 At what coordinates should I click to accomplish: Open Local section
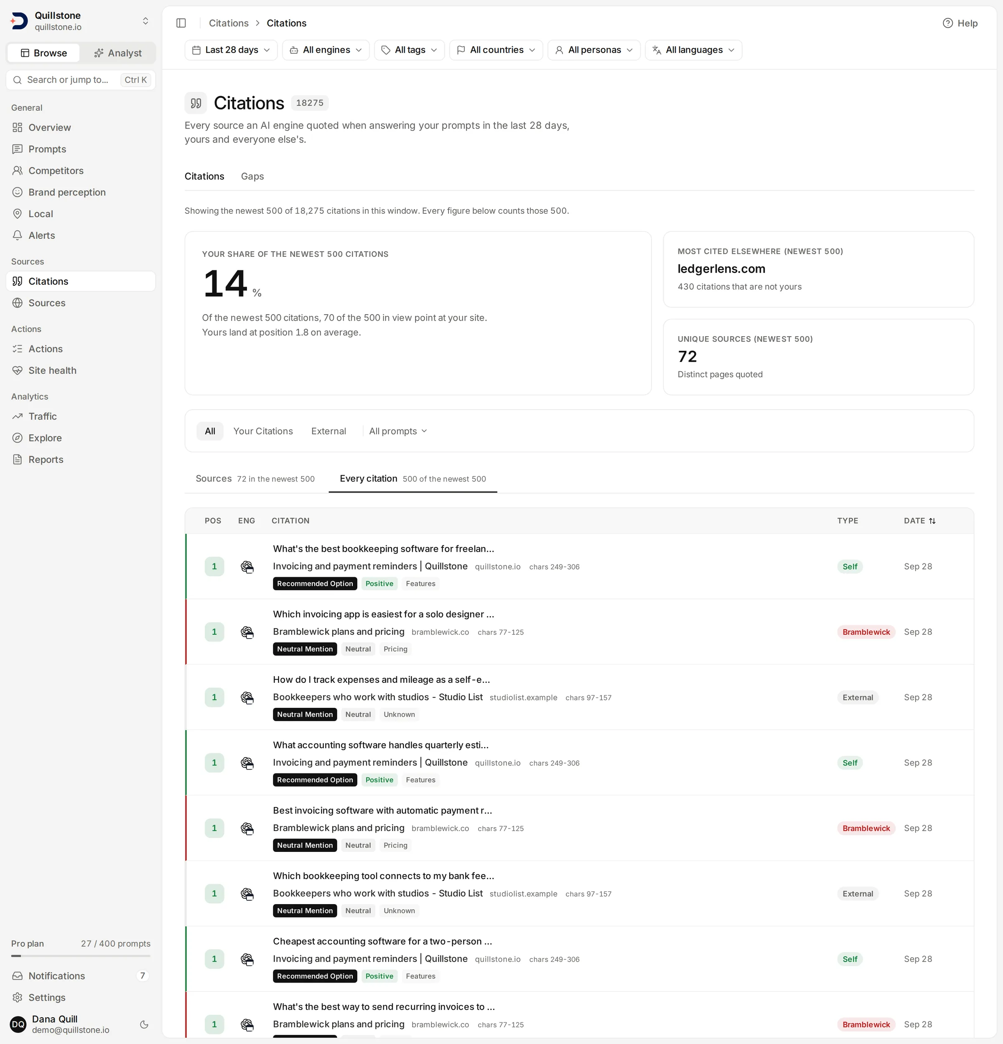point(81,213)
